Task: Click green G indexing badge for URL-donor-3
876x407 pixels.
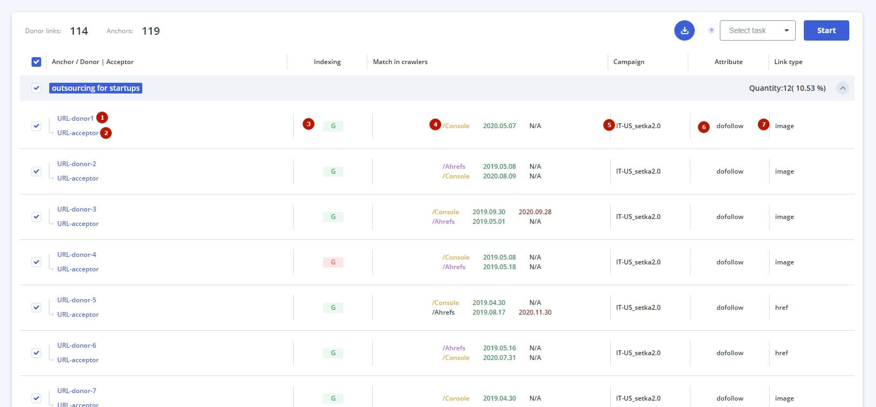Action: (x=333, y=217)
